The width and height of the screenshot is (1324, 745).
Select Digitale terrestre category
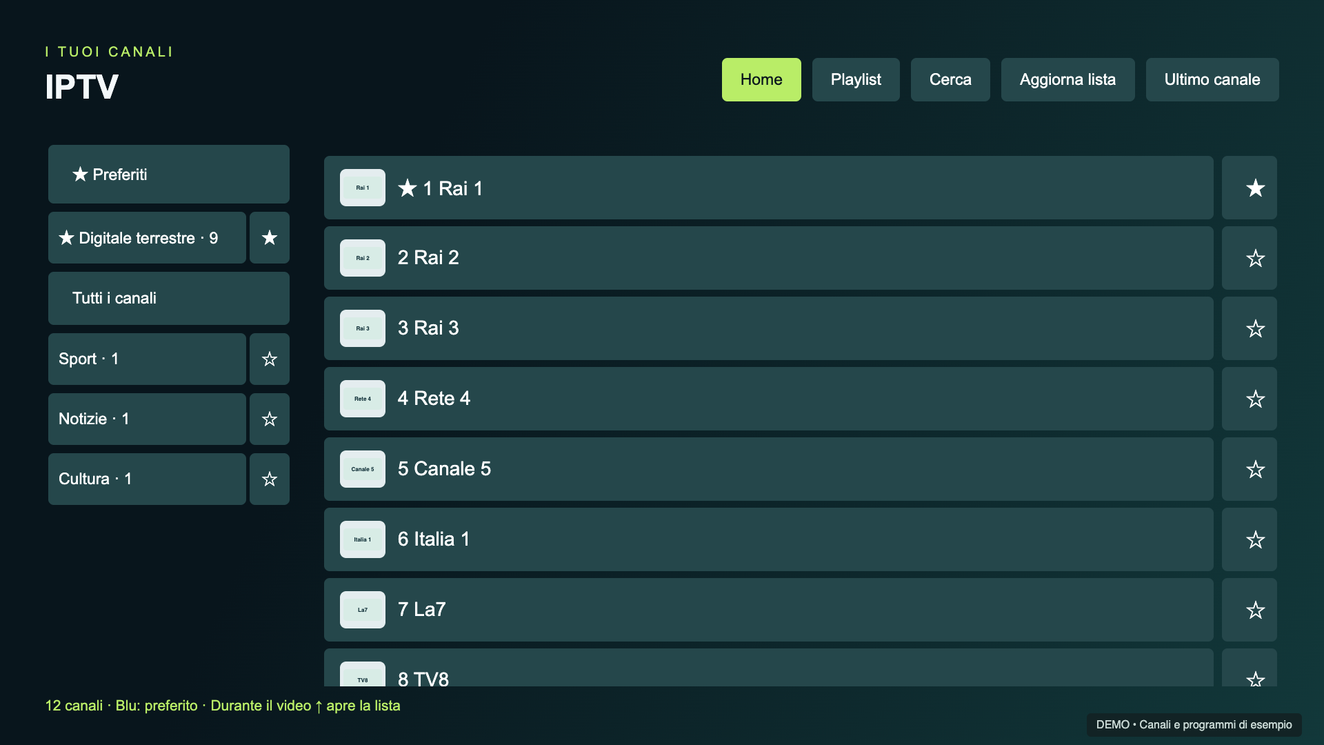pos(147,238)
